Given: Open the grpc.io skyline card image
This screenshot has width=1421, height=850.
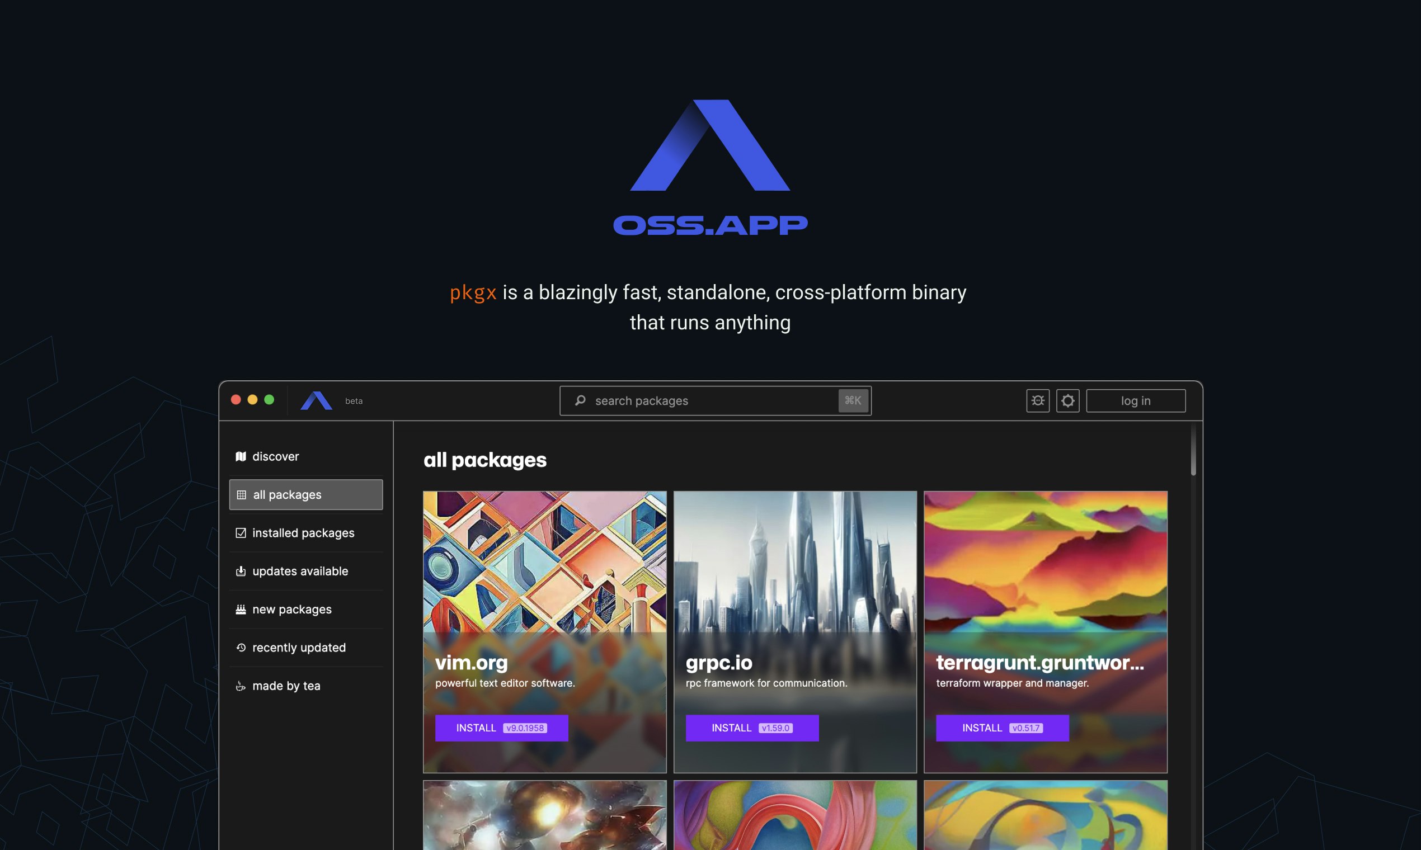Looking at the screenshot, I should click(795, 561).
